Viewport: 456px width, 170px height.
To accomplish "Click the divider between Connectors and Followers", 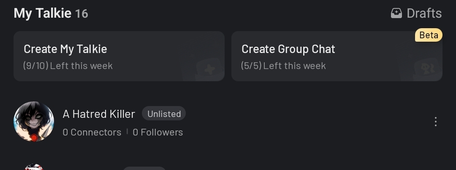I will [127, 132].
